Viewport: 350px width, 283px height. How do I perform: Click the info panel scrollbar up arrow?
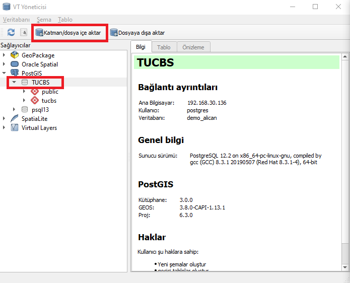(345, 57)
